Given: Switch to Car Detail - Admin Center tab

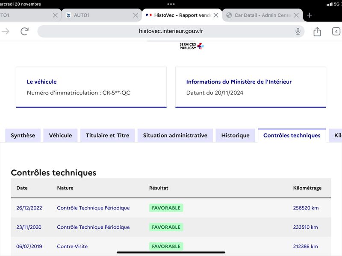Looking at the screenshot, I should pyautogui.click(x=262, y=15).
